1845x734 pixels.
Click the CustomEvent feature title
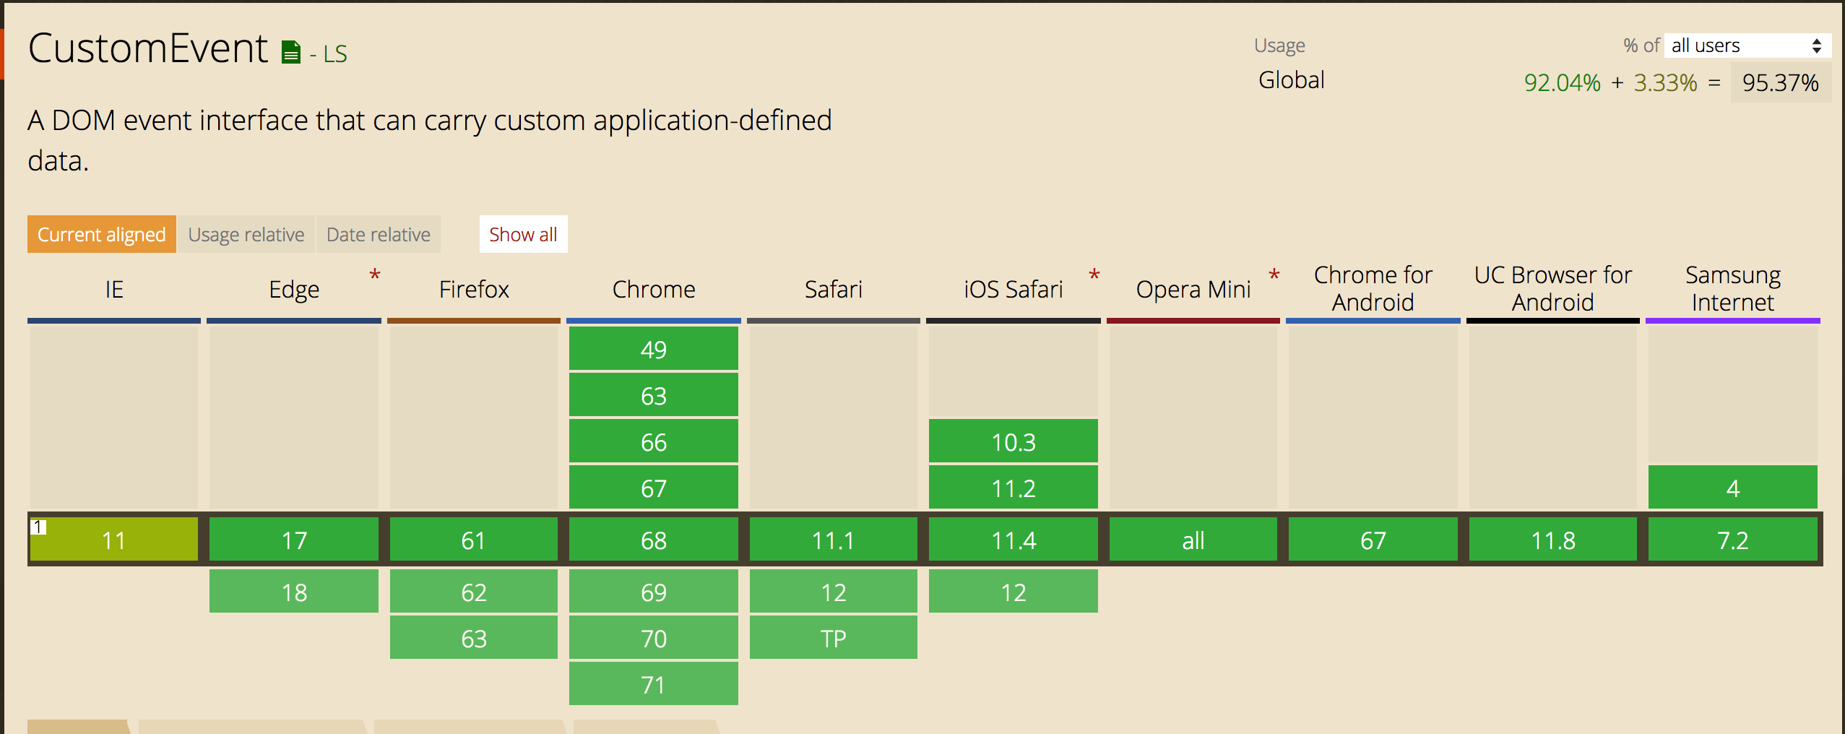pyautogui.click(x=148, y=49)
